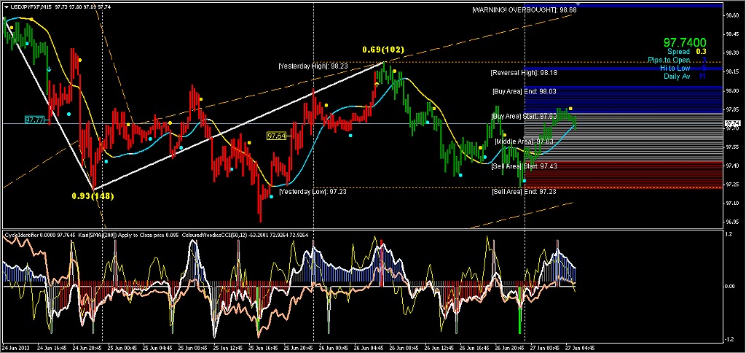Click the yellow up arrow near 0.69(102)

pyautogui.click(x=377, y=84)
